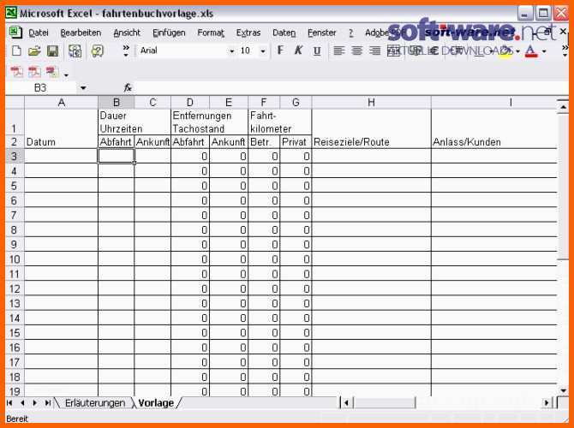
Task: Click the 'Reiseziele/Route' header cell
Action: 372,142
